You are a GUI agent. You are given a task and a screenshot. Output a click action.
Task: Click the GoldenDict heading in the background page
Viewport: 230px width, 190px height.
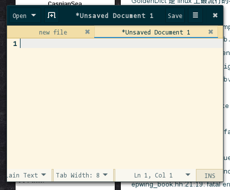pos(180,1)
